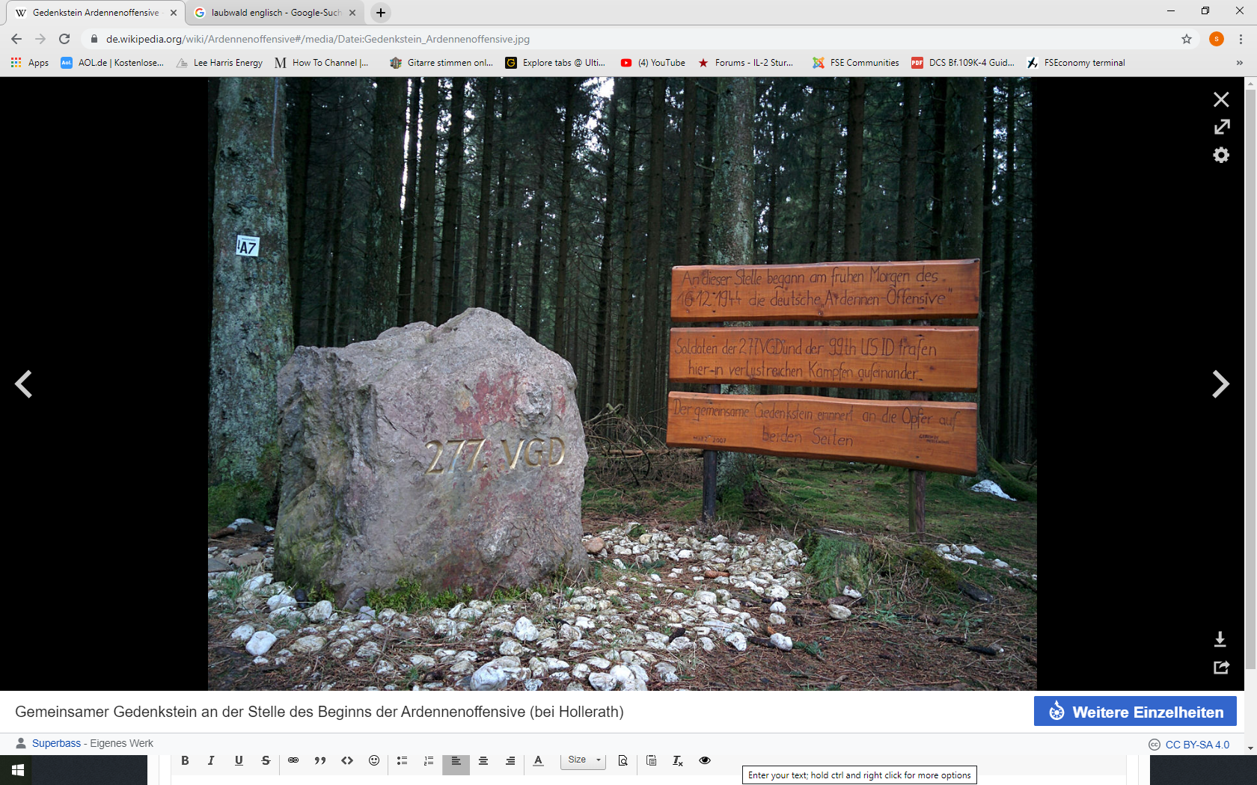Show the next image

1220,384
